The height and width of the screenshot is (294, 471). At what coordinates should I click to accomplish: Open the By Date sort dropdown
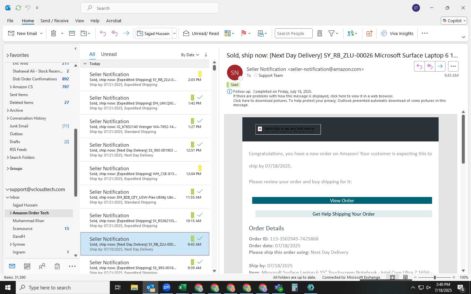(x=190, y=55)
